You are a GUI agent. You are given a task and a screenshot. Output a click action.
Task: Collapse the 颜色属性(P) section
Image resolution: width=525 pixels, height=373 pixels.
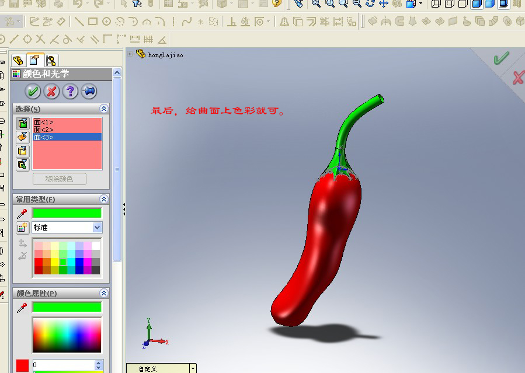tap(104, 294)
